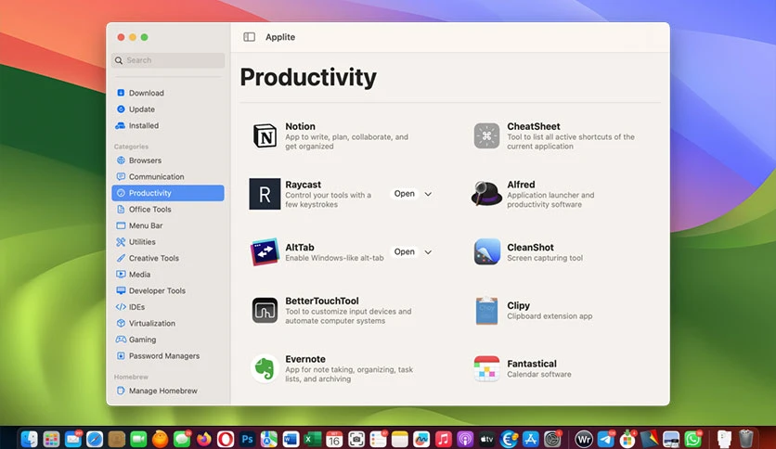Click the 'Screen capturing tool' description
This screenshot has width=776, height=449.
click(x=545, y=258)
